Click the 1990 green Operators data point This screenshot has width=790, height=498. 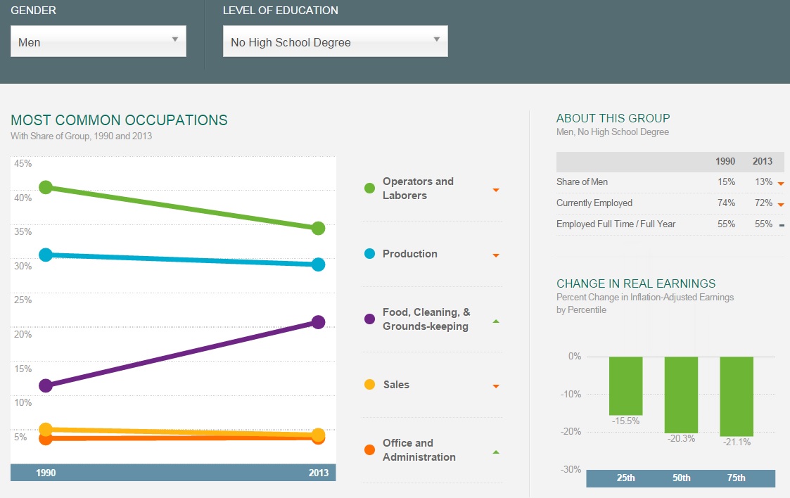click(46, 187)
